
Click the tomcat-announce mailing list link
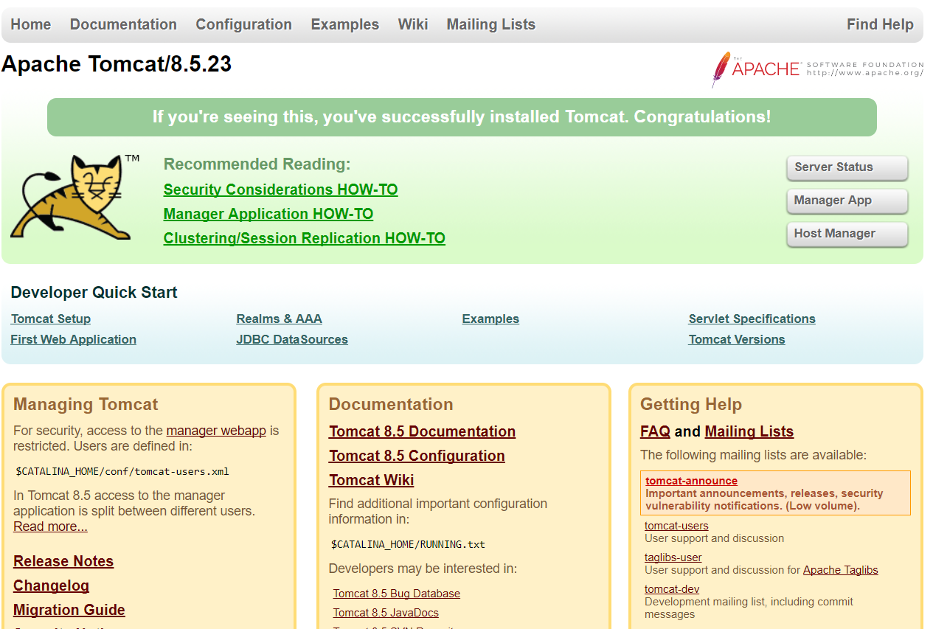click(x=691, y=481)
